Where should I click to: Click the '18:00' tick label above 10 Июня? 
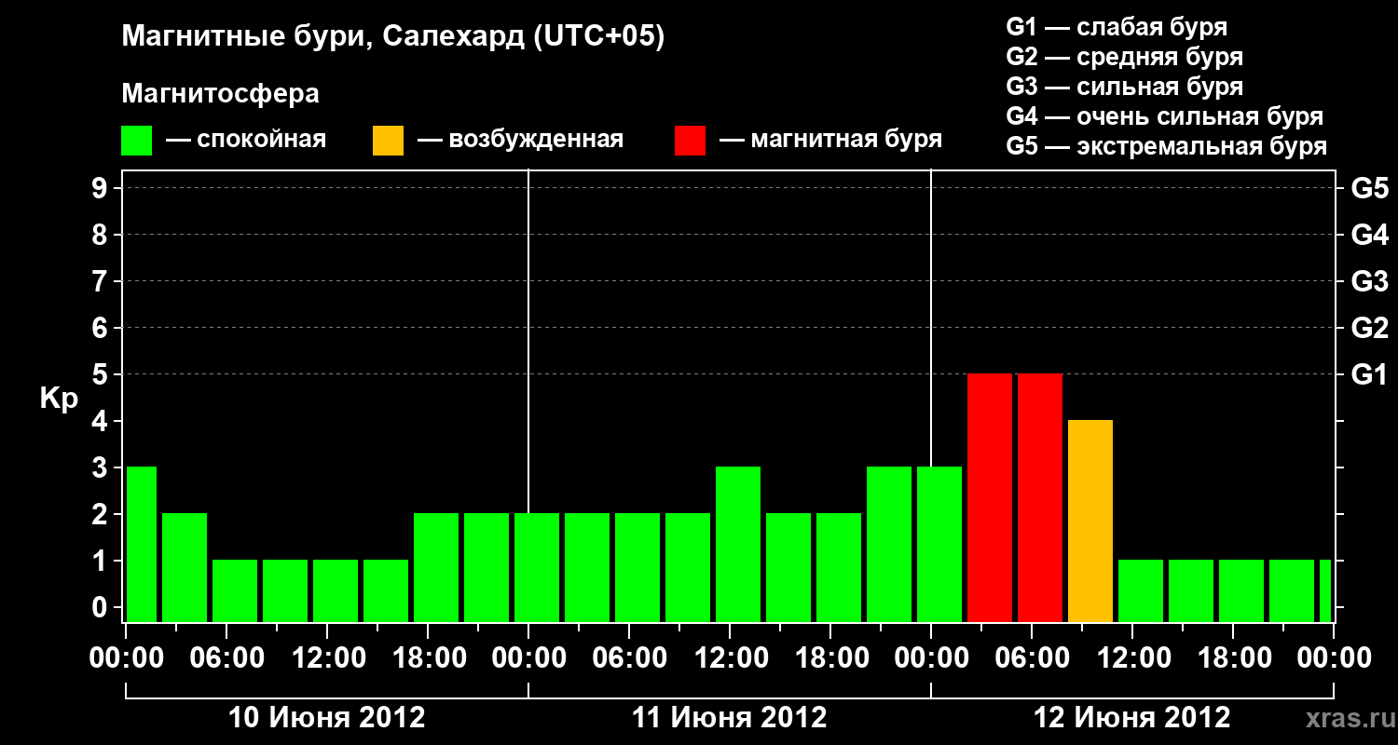click(428, 657)
